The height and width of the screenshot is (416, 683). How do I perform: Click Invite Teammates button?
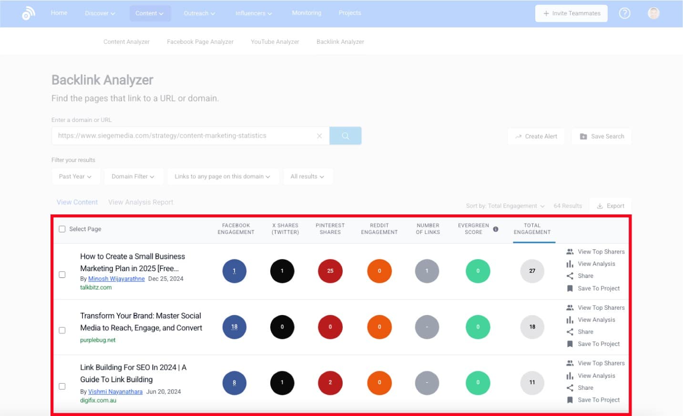pyautogui.click(x=571, y=13)
